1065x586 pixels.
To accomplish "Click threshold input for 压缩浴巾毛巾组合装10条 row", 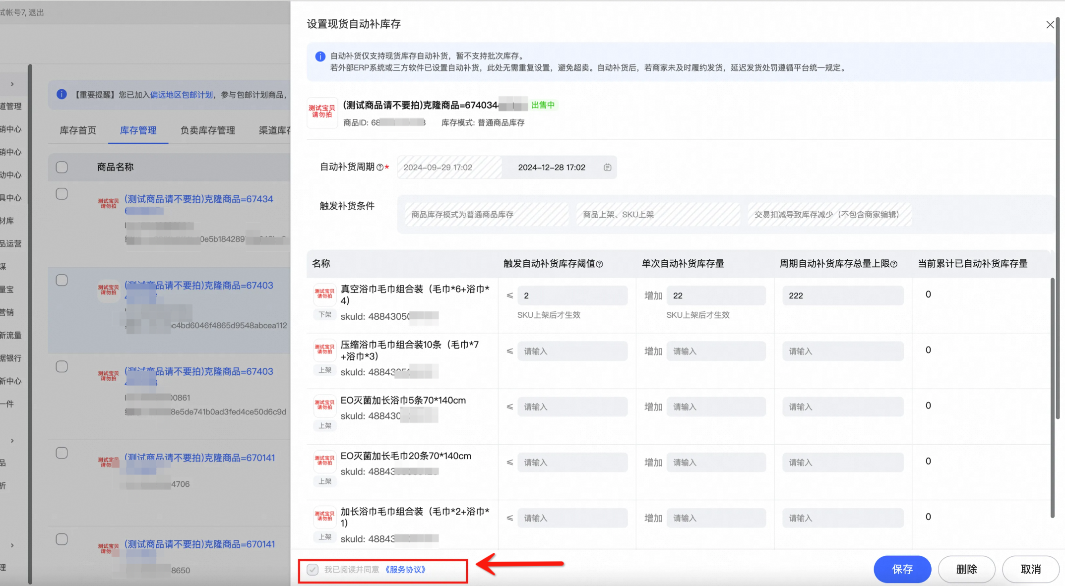I will (572, 351).
